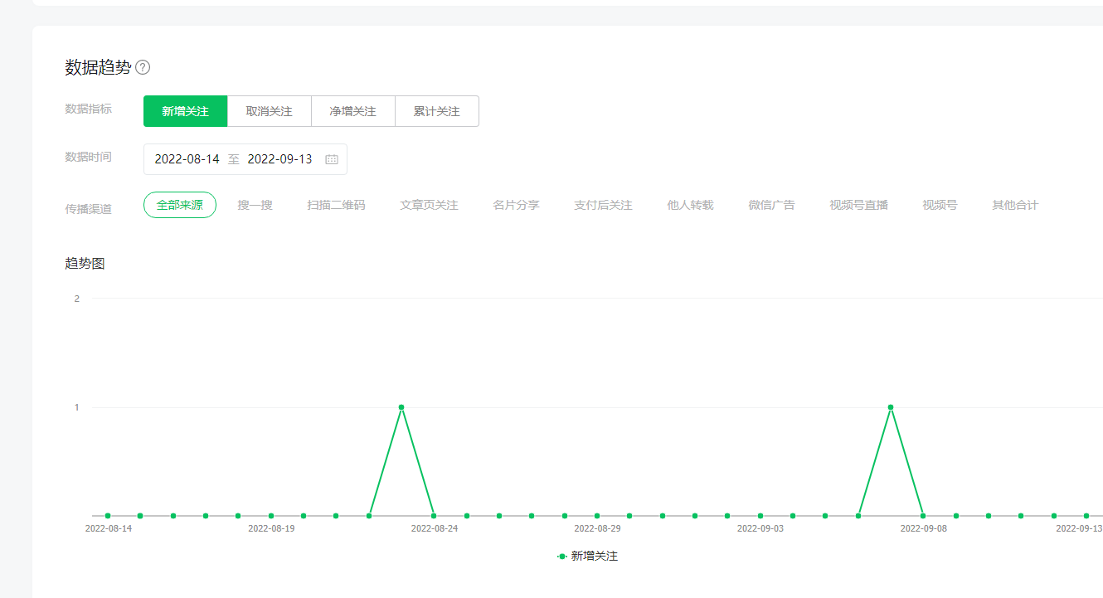Click the 数据时间 label
The image size is (1103, 598).
88,157
